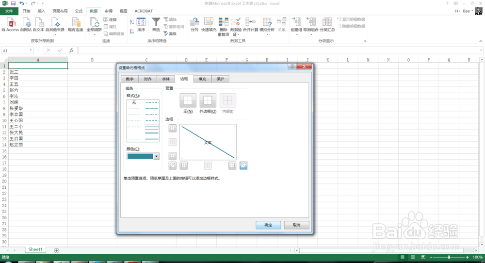Switch to the ACROBAT ribbon tab
This screenshot has width=485, height=263.
click(x=144, y=11)
